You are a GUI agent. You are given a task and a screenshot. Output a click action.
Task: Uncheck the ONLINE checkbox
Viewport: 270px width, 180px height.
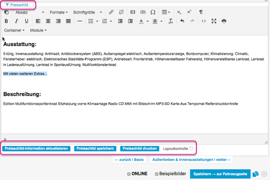pos(129,174)
